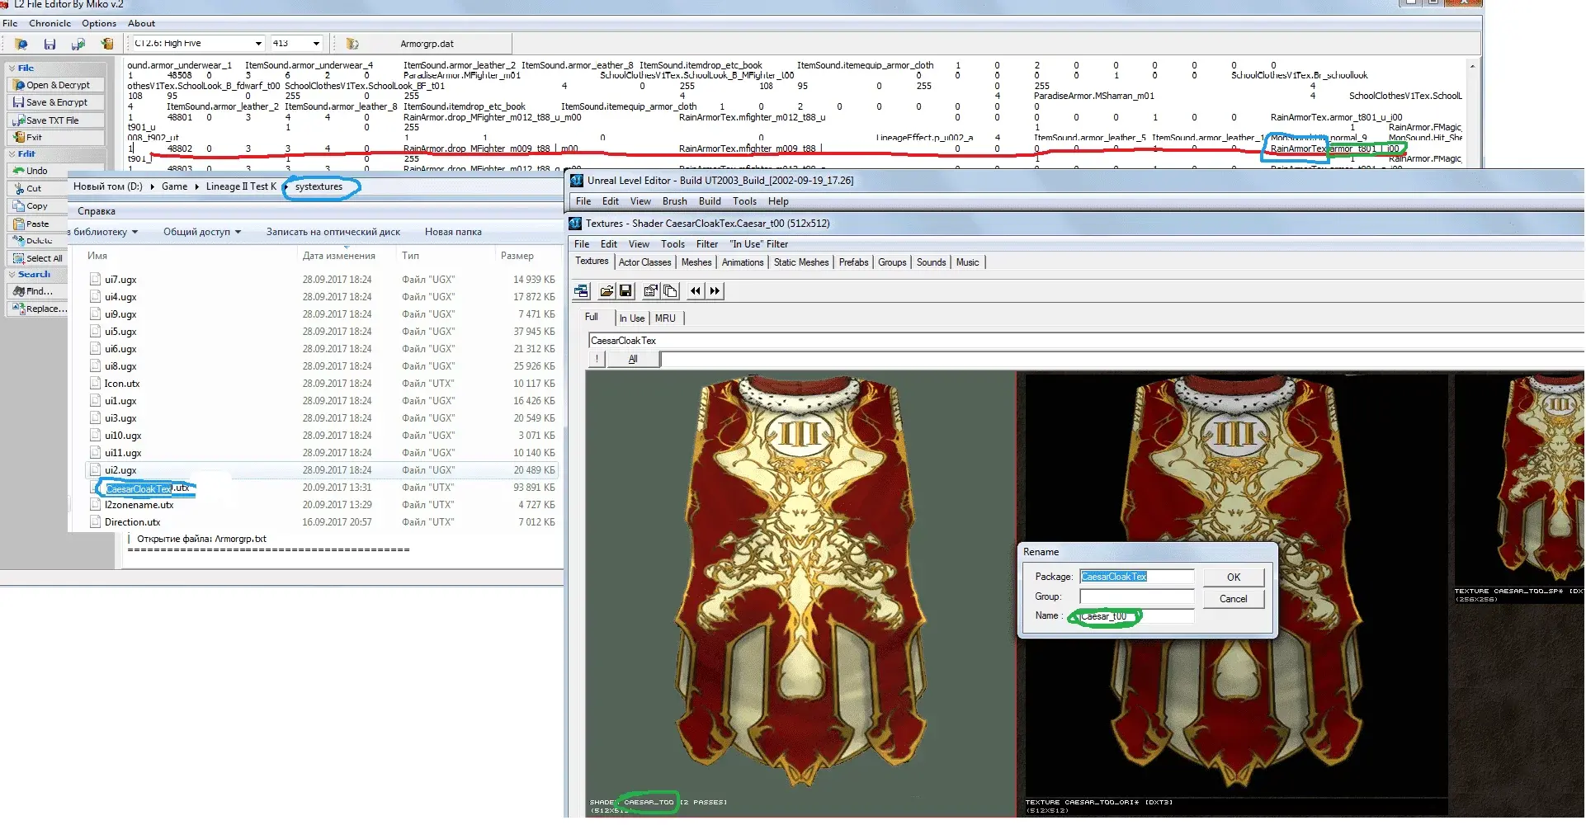The height and width of the screenshot is (825, 1586).
Task: Open the Общий доступ dropdown in Explorer
Action: coord(202,232)
